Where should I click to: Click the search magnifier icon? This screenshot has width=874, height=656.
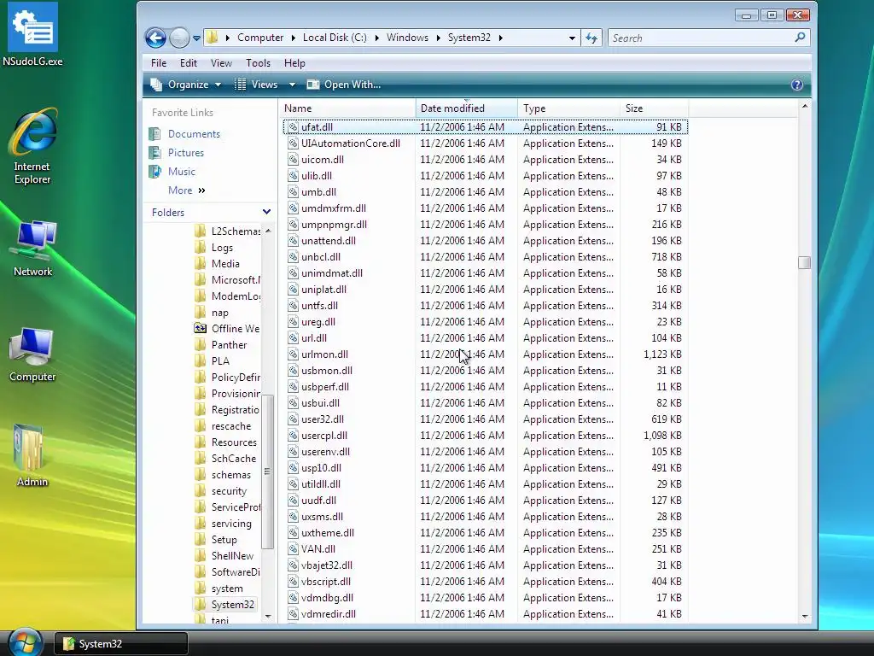coord(800,38)
